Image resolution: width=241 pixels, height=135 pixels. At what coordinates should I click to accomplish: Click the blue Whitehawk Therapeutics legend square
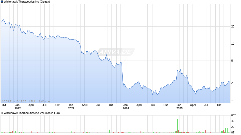[2, 2]
